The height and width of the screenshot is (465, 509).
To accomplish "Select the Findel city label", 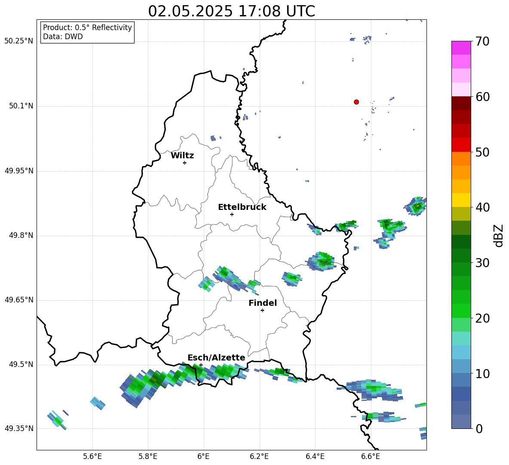I will (x=263, y=303).
